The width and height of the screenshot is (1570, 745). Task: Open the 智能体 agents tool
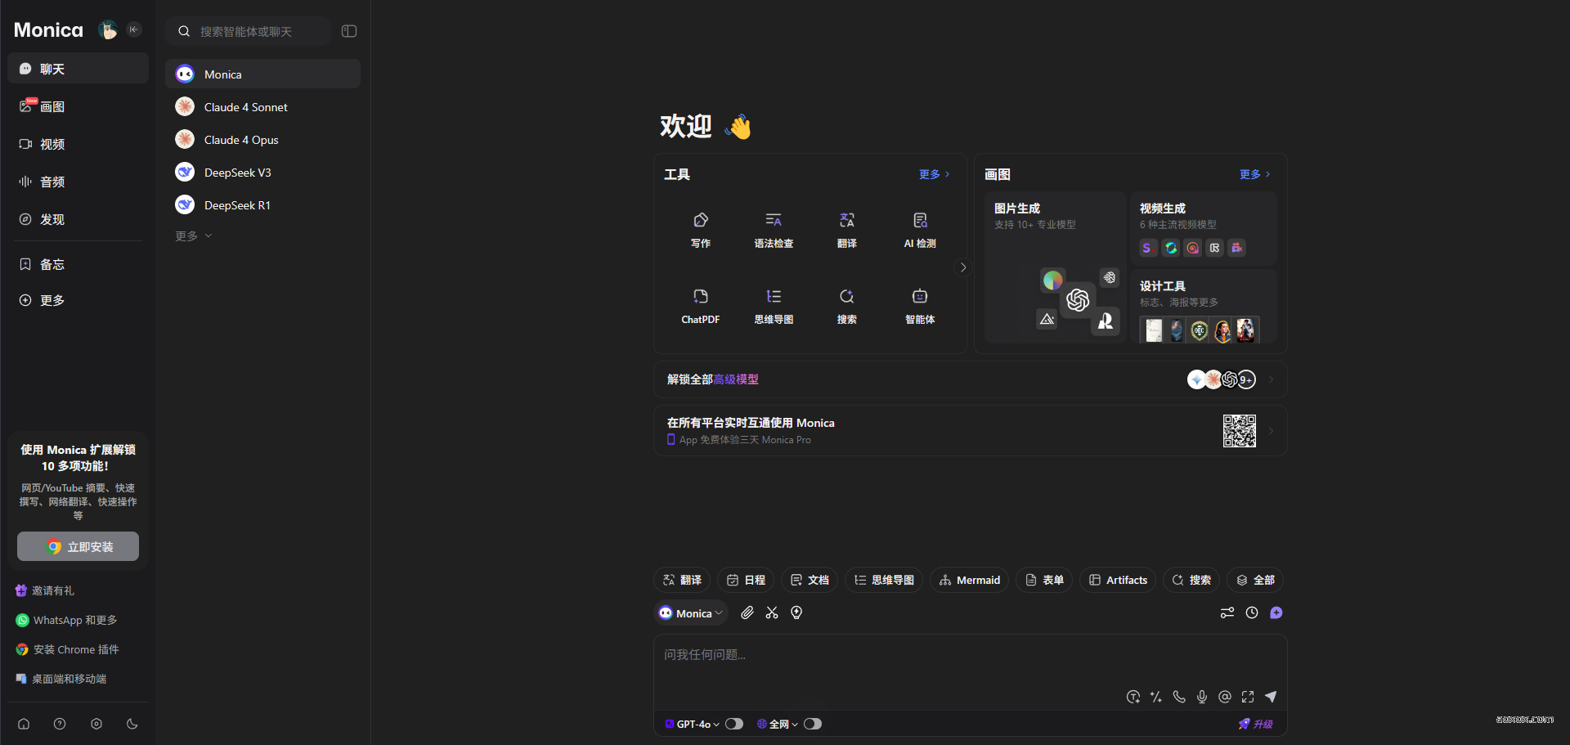[x=920, y=306]
